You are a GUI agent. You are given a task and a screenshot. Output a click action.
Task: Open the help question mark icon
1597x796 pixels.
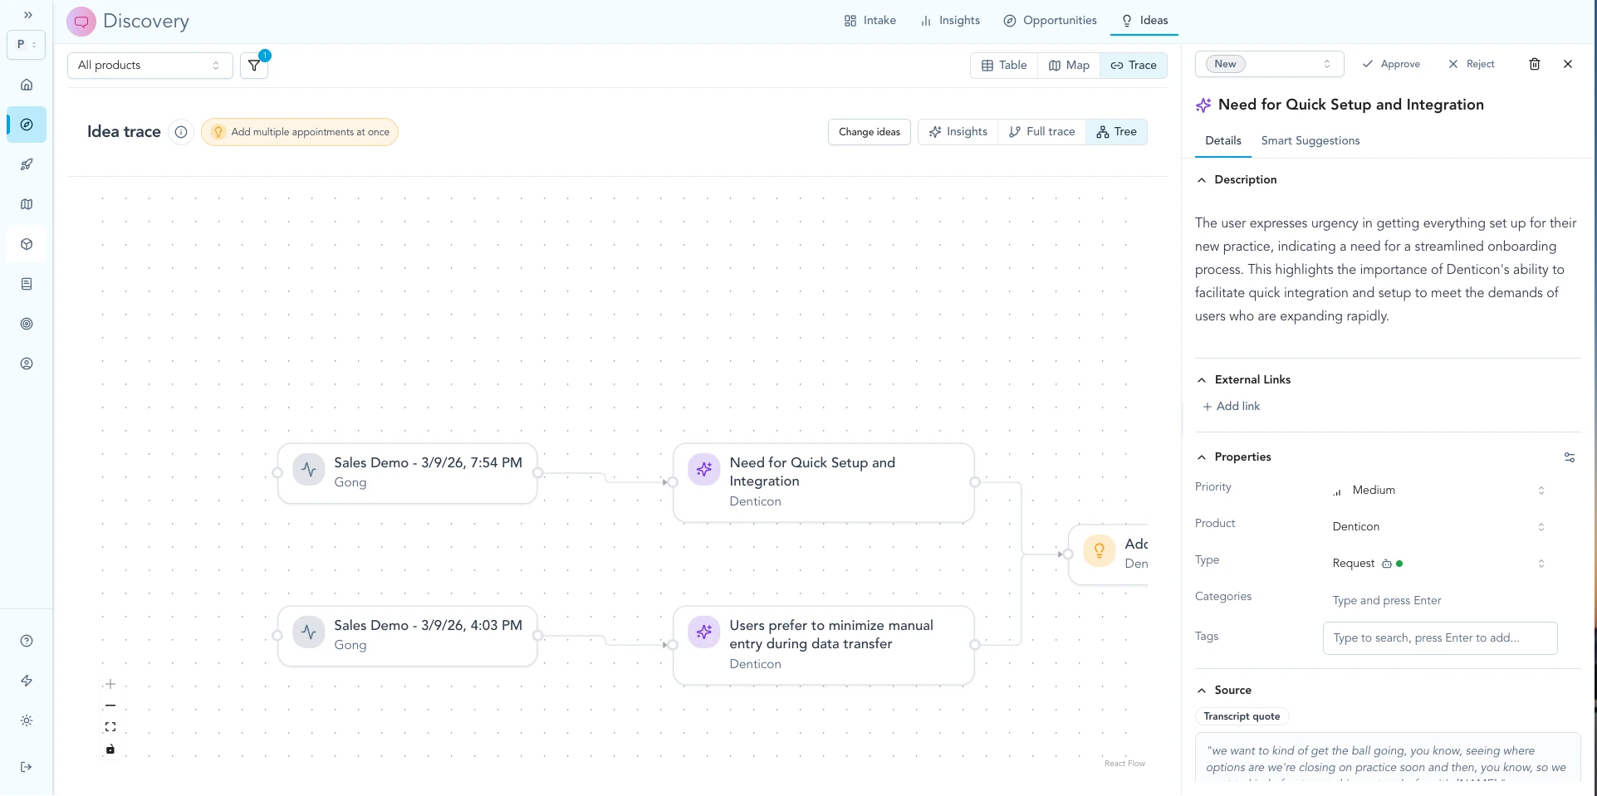tap(27, 641)
